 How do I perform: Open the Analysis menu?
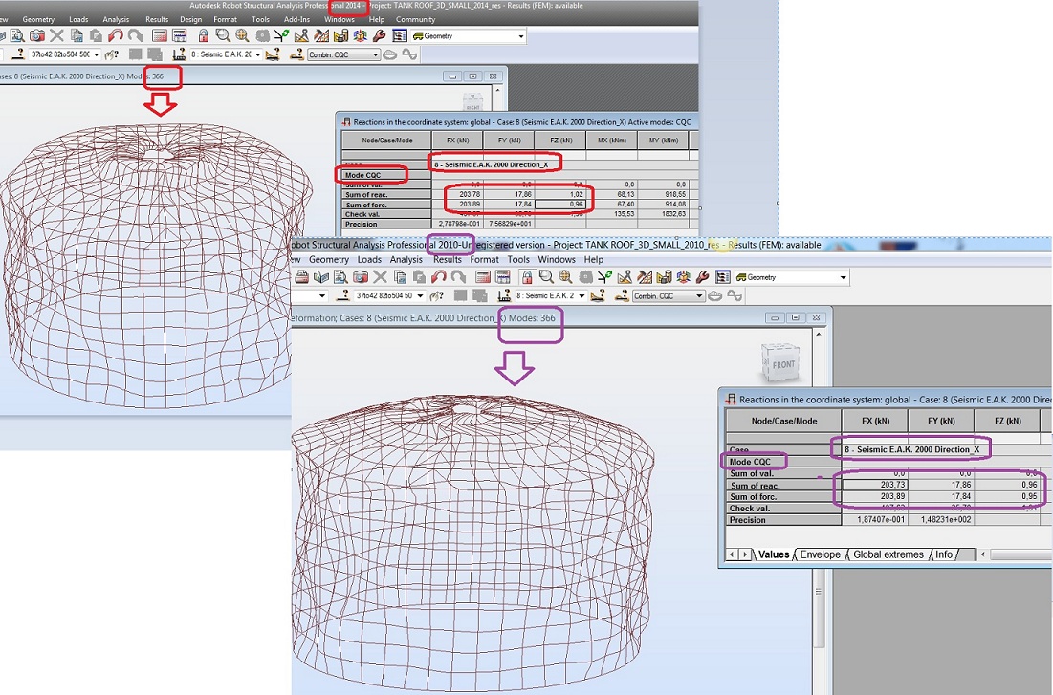117,18
